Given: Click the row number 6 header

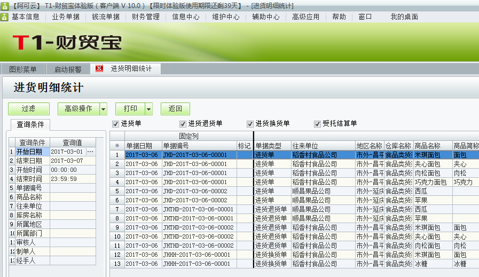Looking at the screenshot, I should click(x=117, y=200).
